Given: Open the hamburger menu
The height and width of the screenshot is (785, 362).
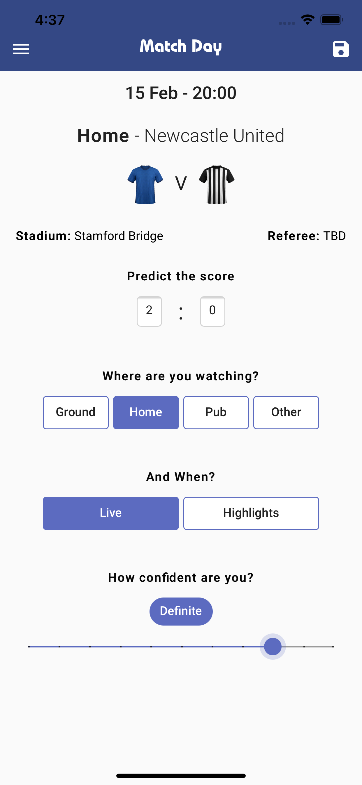Looking at the screenshot, I should tap(21, 49).
